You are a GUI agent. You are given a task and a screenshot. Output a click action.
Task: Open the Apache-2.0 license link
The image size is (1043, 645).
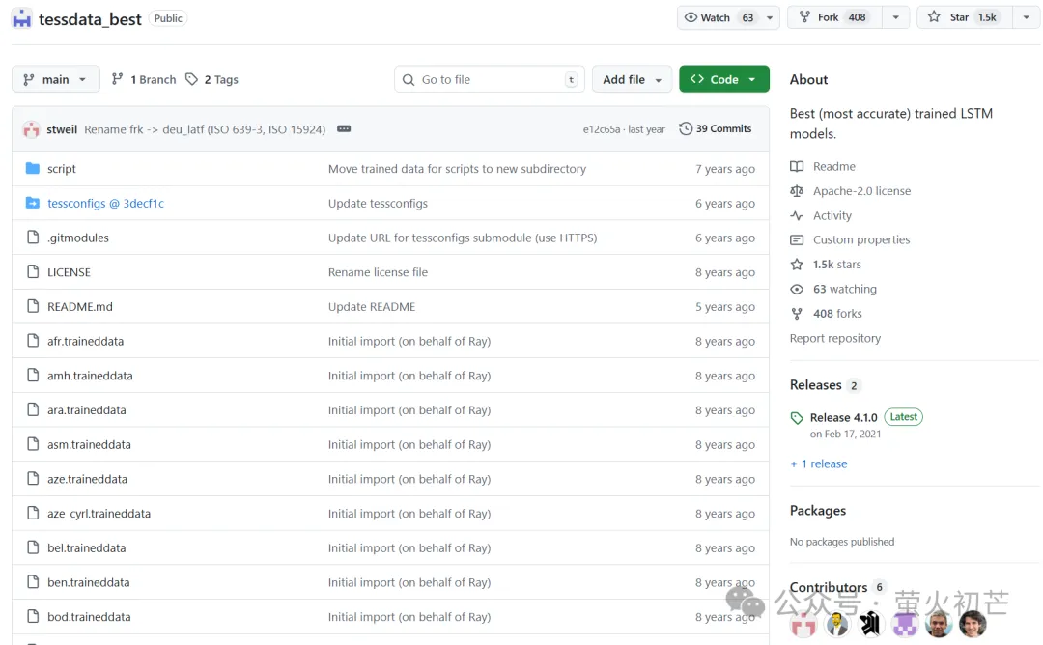861,191
